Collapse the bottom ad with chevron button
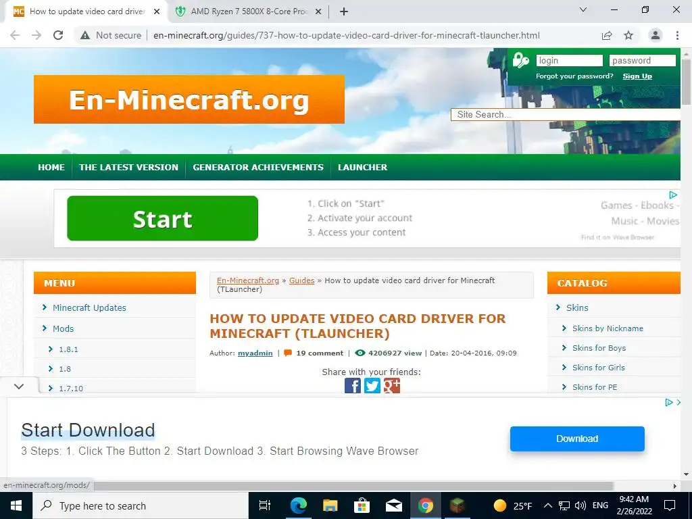692x519 pixels. pyautogui.click(x=18, y=386)
